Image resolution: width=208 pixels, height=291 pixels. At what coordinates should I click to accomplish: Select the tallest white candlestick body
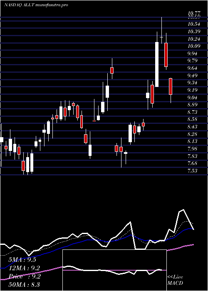157,64
